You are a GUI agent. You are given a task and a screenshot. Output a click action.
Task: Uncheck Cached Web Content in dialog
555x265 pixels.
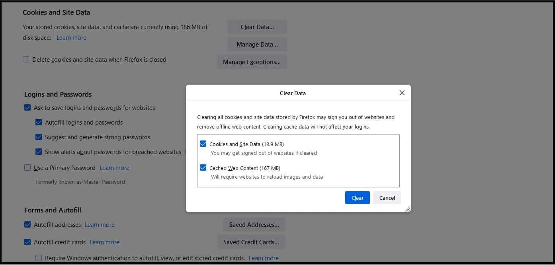(203, 168)
